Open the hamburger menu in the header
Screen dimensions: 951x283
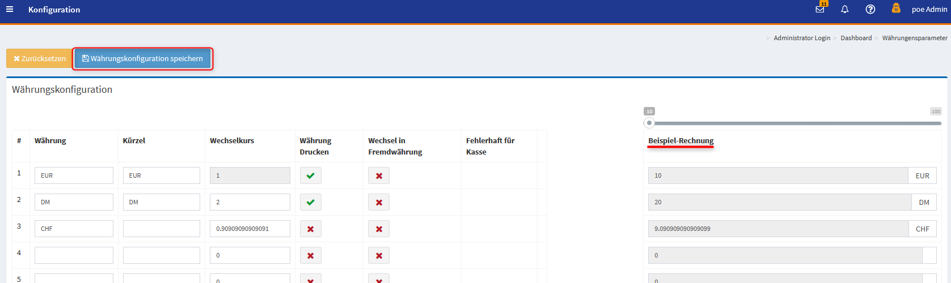[10, 10]
